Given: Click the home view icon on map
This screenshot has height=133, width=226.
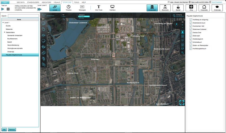Looking at the screenshot, I should pos(182,32).
